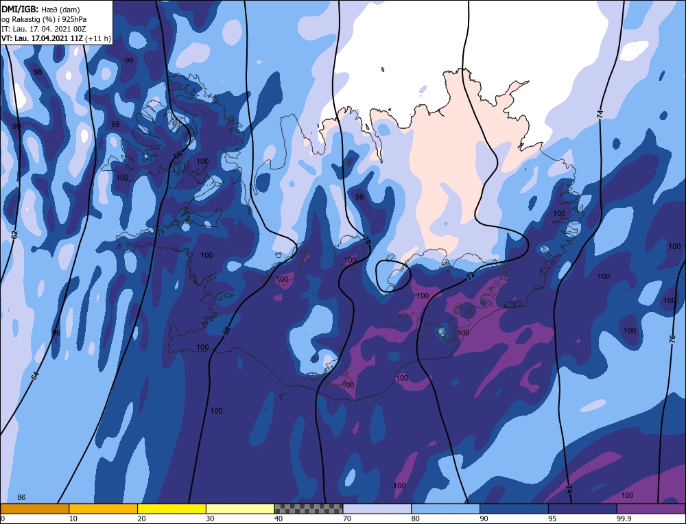Select the '90' legend scale label

pos(484,519)
